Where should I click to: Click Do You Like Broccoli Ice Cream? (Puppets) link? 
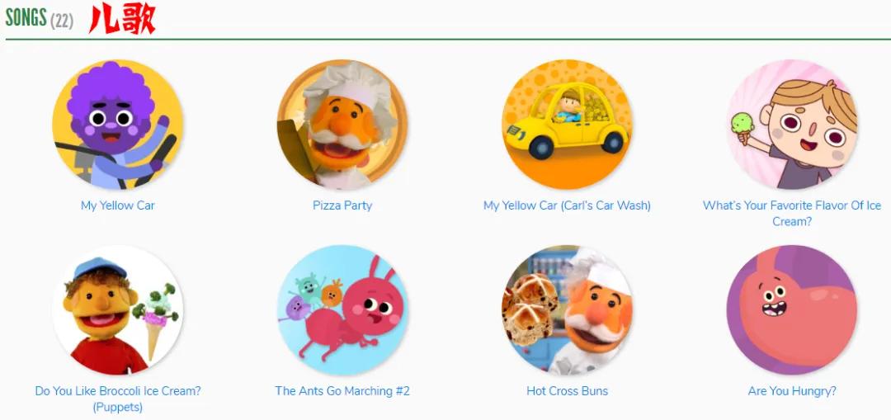[118, 399]
